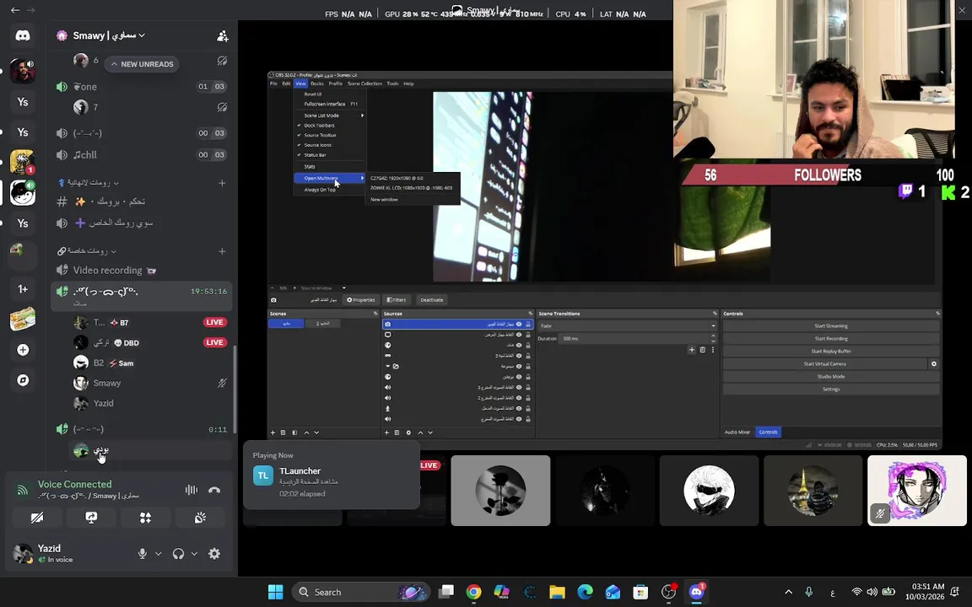The width and height of the screenshot is (972, 607).
Task: Expand microphone input device options
Action: [158, 554]
